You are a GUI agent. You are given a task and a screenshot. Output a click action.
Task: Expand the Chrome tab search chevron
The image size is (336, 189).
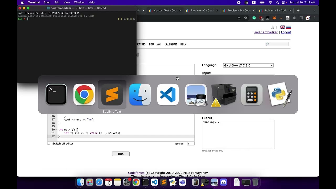[314, 10]
